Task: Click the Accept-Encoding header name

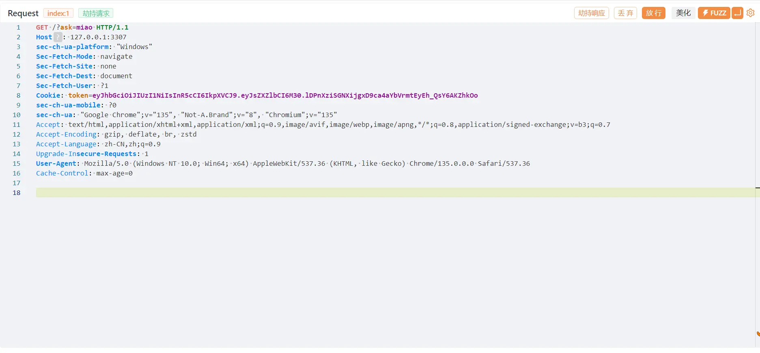Action: [x=66, y=134]
